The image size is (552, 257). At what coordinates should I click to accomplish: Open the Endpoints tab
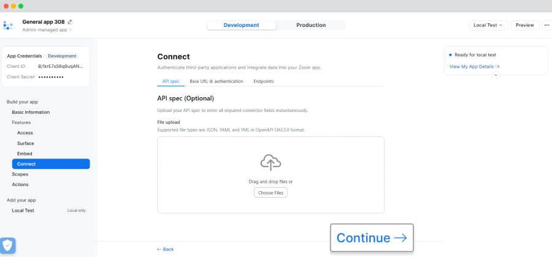point(263,81)
